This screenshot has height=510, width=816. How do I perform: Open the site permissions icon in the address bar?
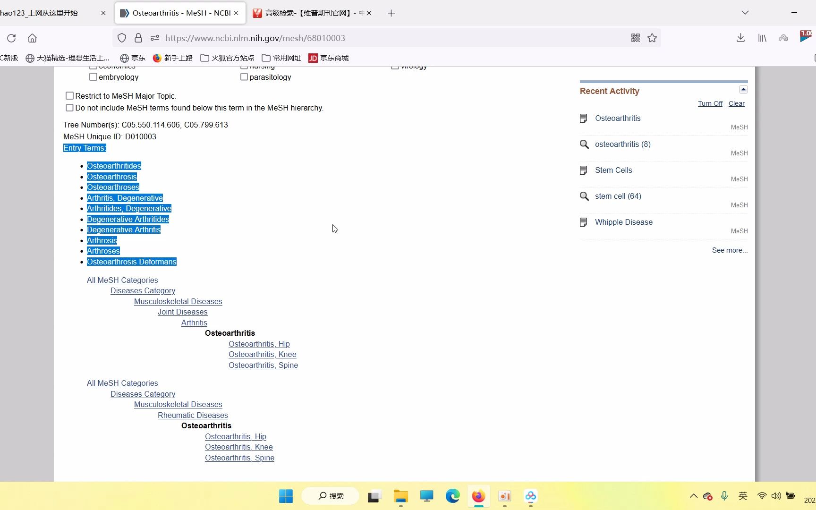[x=154, y=38]
